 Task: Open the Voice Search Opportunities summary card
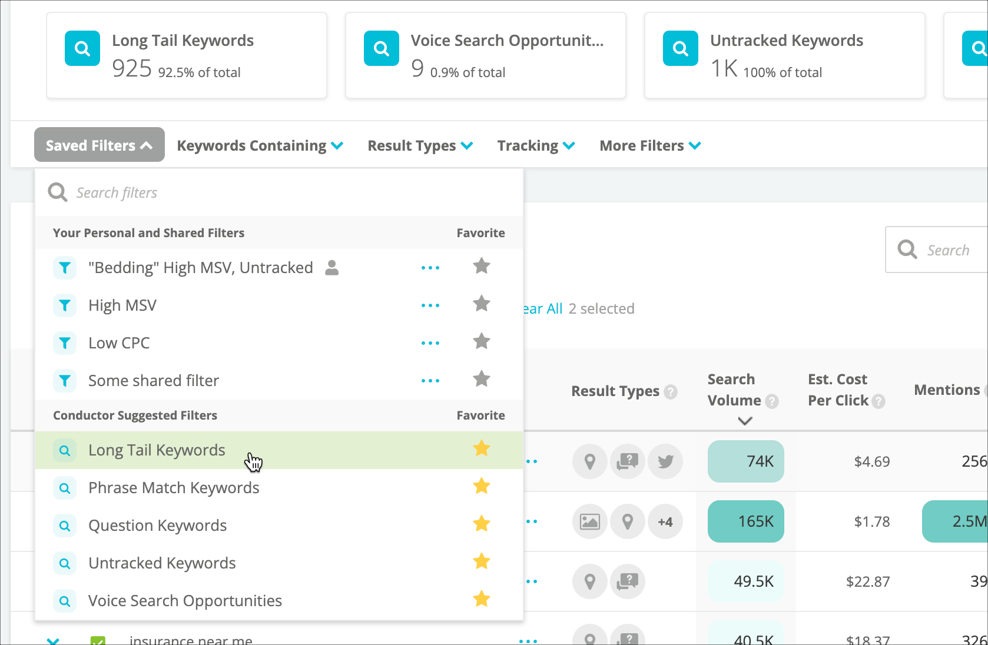(x=486, y=55)
